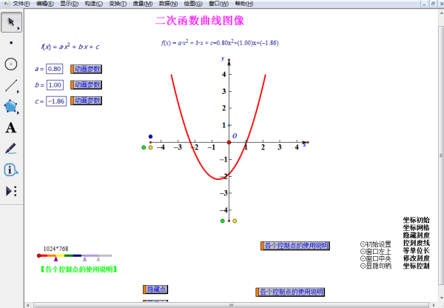The height and width of the screenshot is (308, 444).
Task: Select the 窗口左上 option
Action: pyautogui.click(x=378, y=251)
